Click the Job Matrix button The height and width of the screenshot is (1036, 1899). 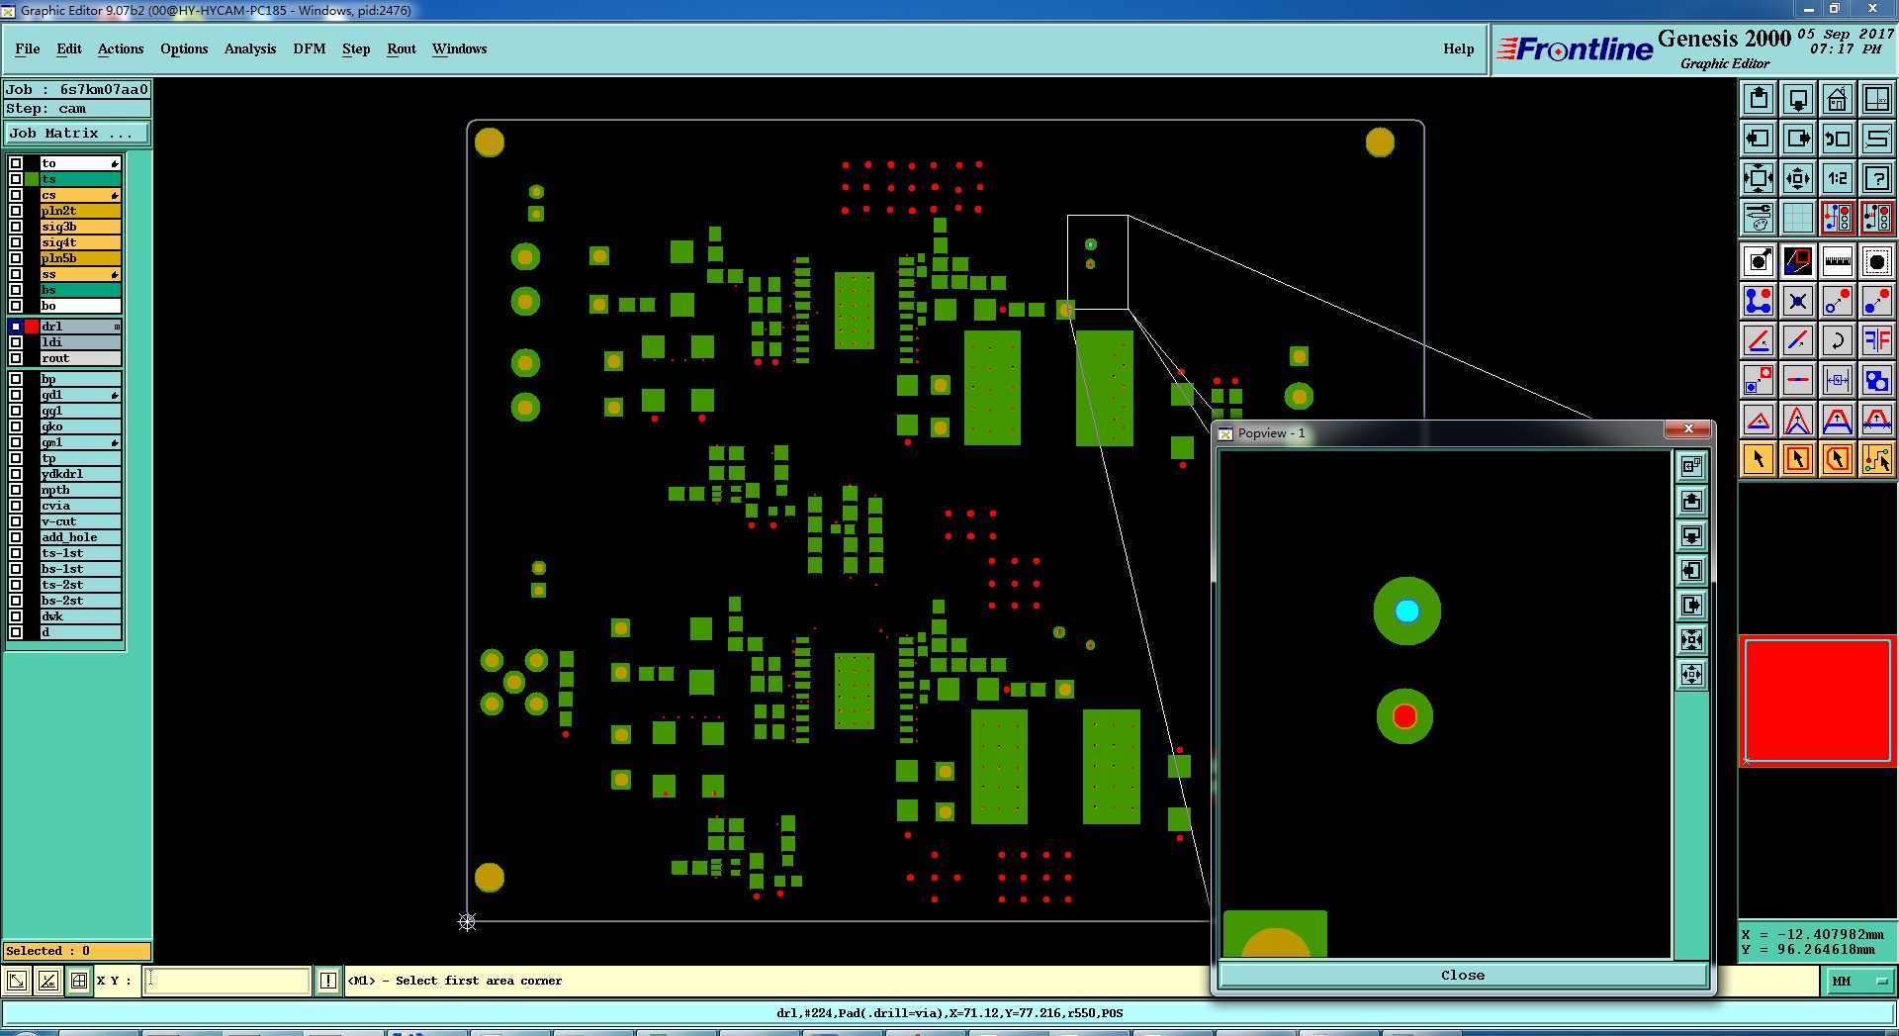[x=77, y=133]
